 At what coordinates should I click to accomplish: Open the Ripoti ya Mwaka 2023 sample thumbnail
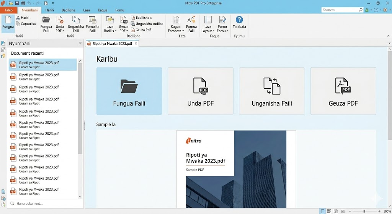[x=236, y=169]
